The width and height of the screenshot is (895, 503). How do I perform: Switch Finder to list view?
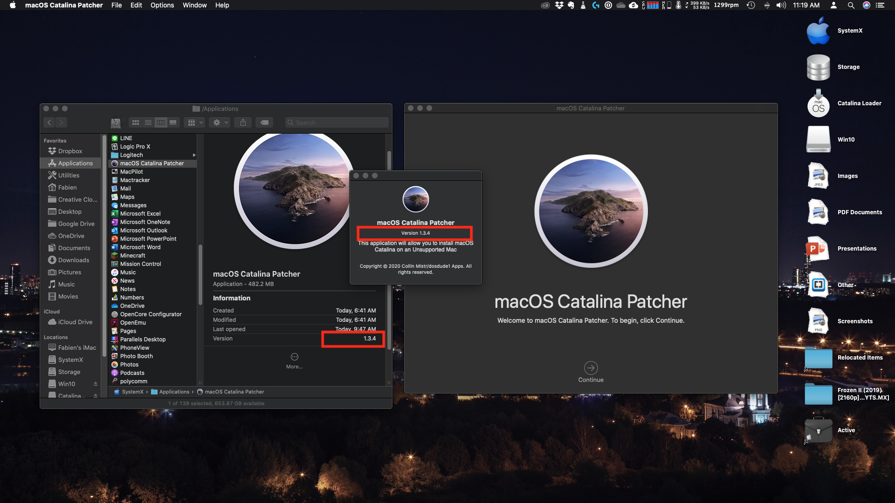tap(148, 122)
